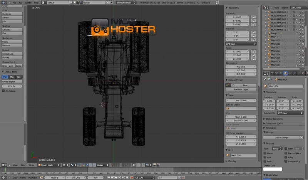
Task: Toggle the 3D manipulator widget icon
Action: point(83,165)
